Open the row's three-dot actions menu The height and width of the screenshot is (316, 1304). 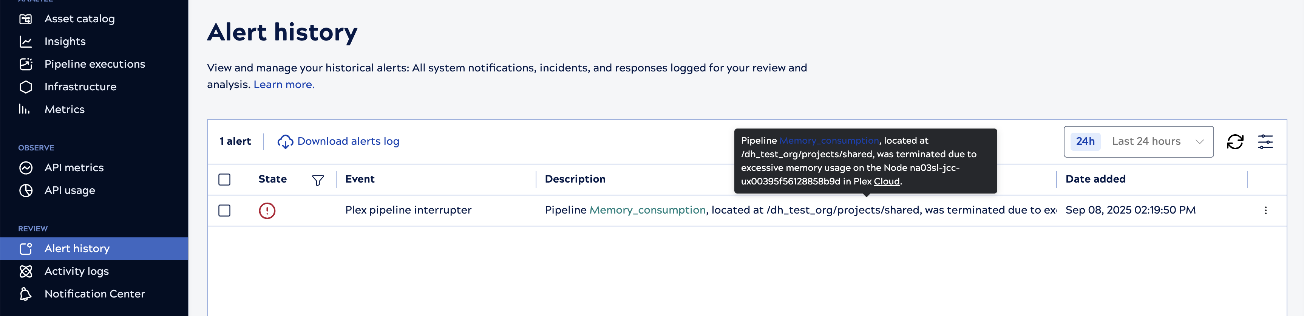click(x=1265, y=211)
